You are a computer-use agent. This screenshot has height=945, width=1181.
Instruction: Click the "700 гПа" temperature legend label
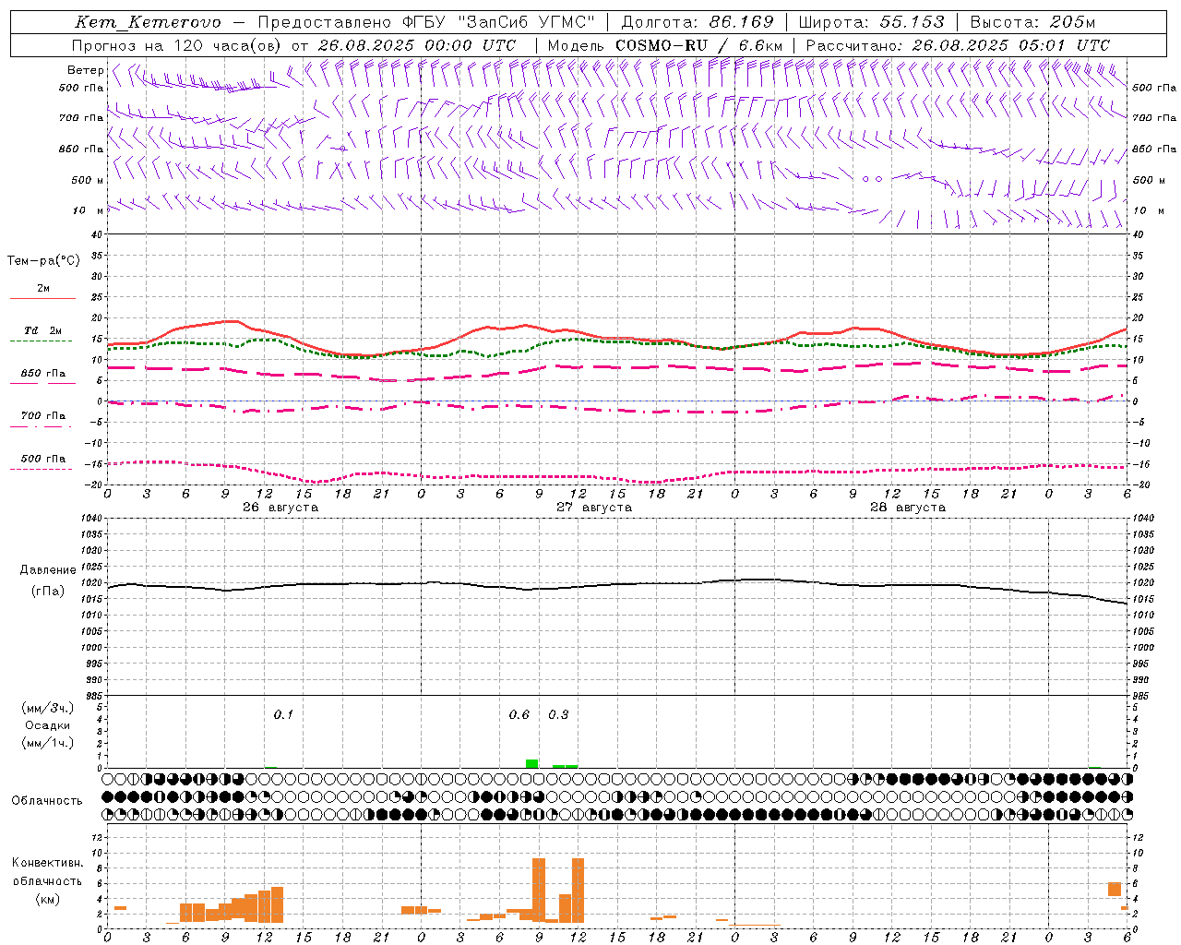pyautogui.click(x=43, y=415)
